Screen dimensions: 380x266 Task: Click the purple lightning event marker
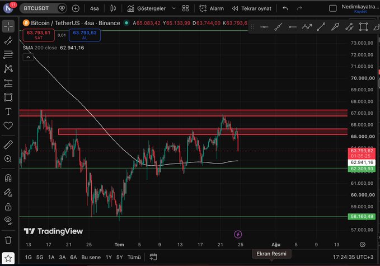(238, 235)
